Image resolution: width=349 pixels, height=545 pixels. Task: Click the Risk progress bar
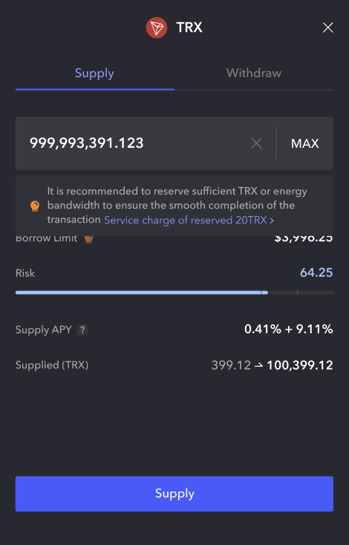(174, 293)
